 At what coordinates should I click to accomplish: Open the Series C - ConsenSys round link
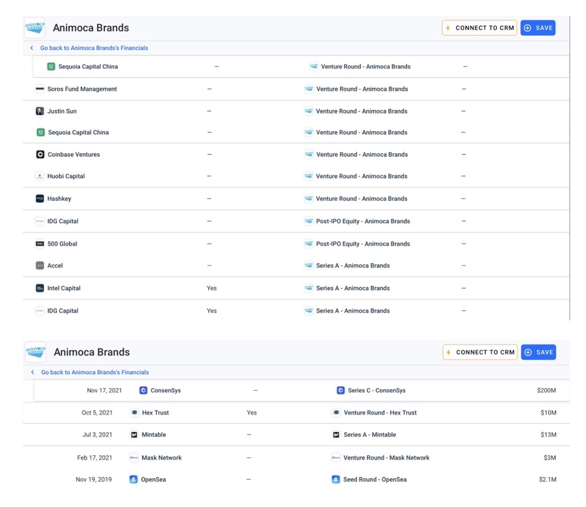pyautogui.click(x=376, y=390)
